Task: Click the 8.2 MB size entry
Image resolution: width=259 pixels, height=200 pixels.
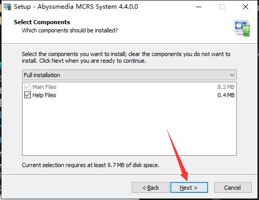Action: point(226,87)
